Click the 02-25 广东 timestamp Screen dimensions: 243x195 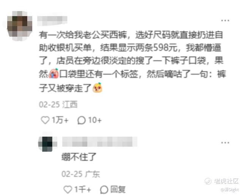click(80, 174)
